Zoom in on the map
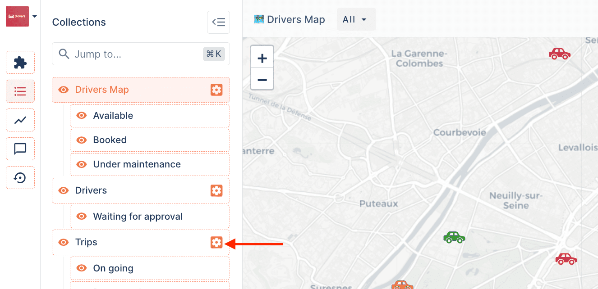 (262, 58)
